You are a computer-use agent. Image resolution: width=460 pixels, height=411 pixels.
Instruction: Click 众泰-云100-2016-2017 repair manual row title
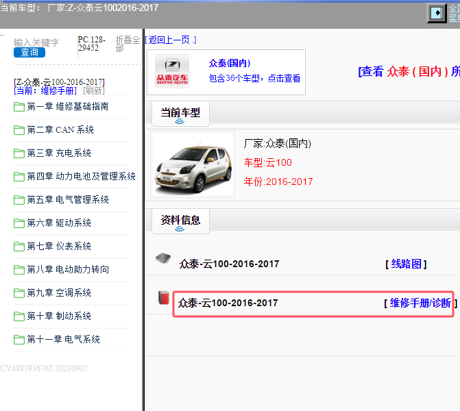pyautogui.click(x=228, y=303)
